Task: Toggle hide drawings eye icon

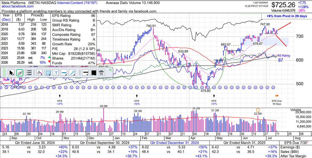Action: coord(20,73)
